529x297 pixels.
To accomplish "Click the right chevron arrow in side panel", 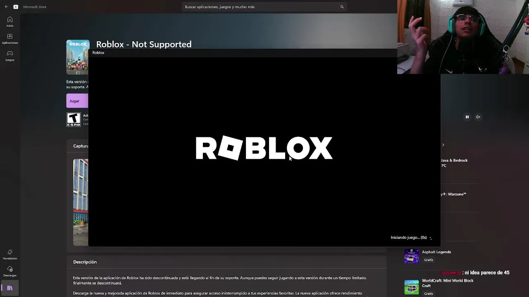I will 443,145.
